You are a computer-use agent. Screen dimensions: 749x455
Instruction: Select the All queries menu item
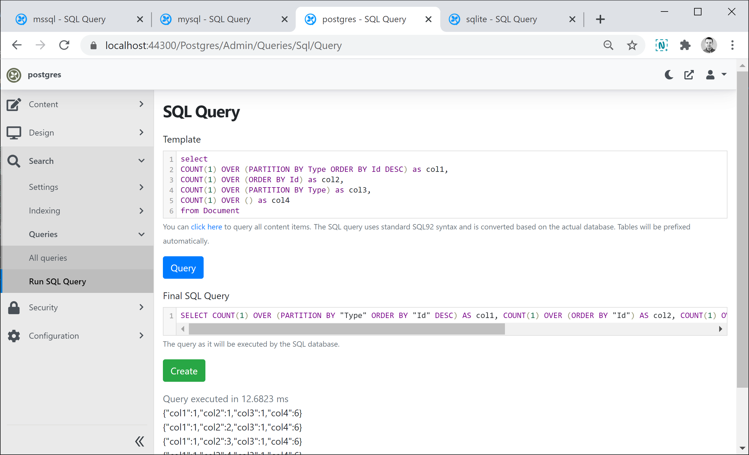[x=48, y=257]
